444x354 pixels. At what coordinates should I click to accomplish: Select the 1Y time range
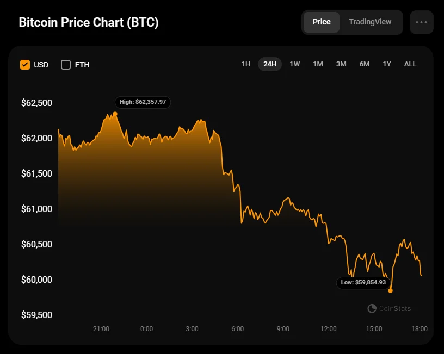coord(387,64)
